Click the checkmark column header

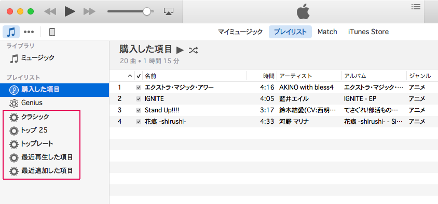point(138,76)
